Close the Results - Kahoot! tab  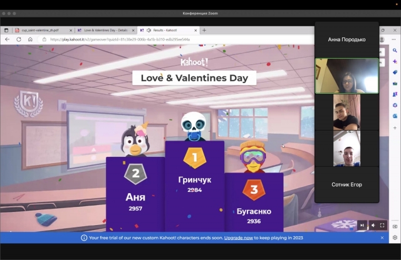point(195,30)
